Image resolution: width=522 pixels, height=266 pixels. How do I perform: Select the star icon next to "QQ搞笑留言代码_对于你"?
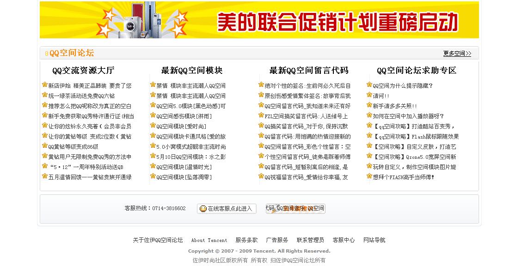click(x=261, y=125)
